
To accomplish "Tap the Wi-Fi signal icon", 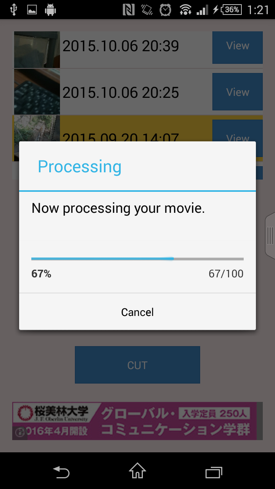I will point(185,10).
